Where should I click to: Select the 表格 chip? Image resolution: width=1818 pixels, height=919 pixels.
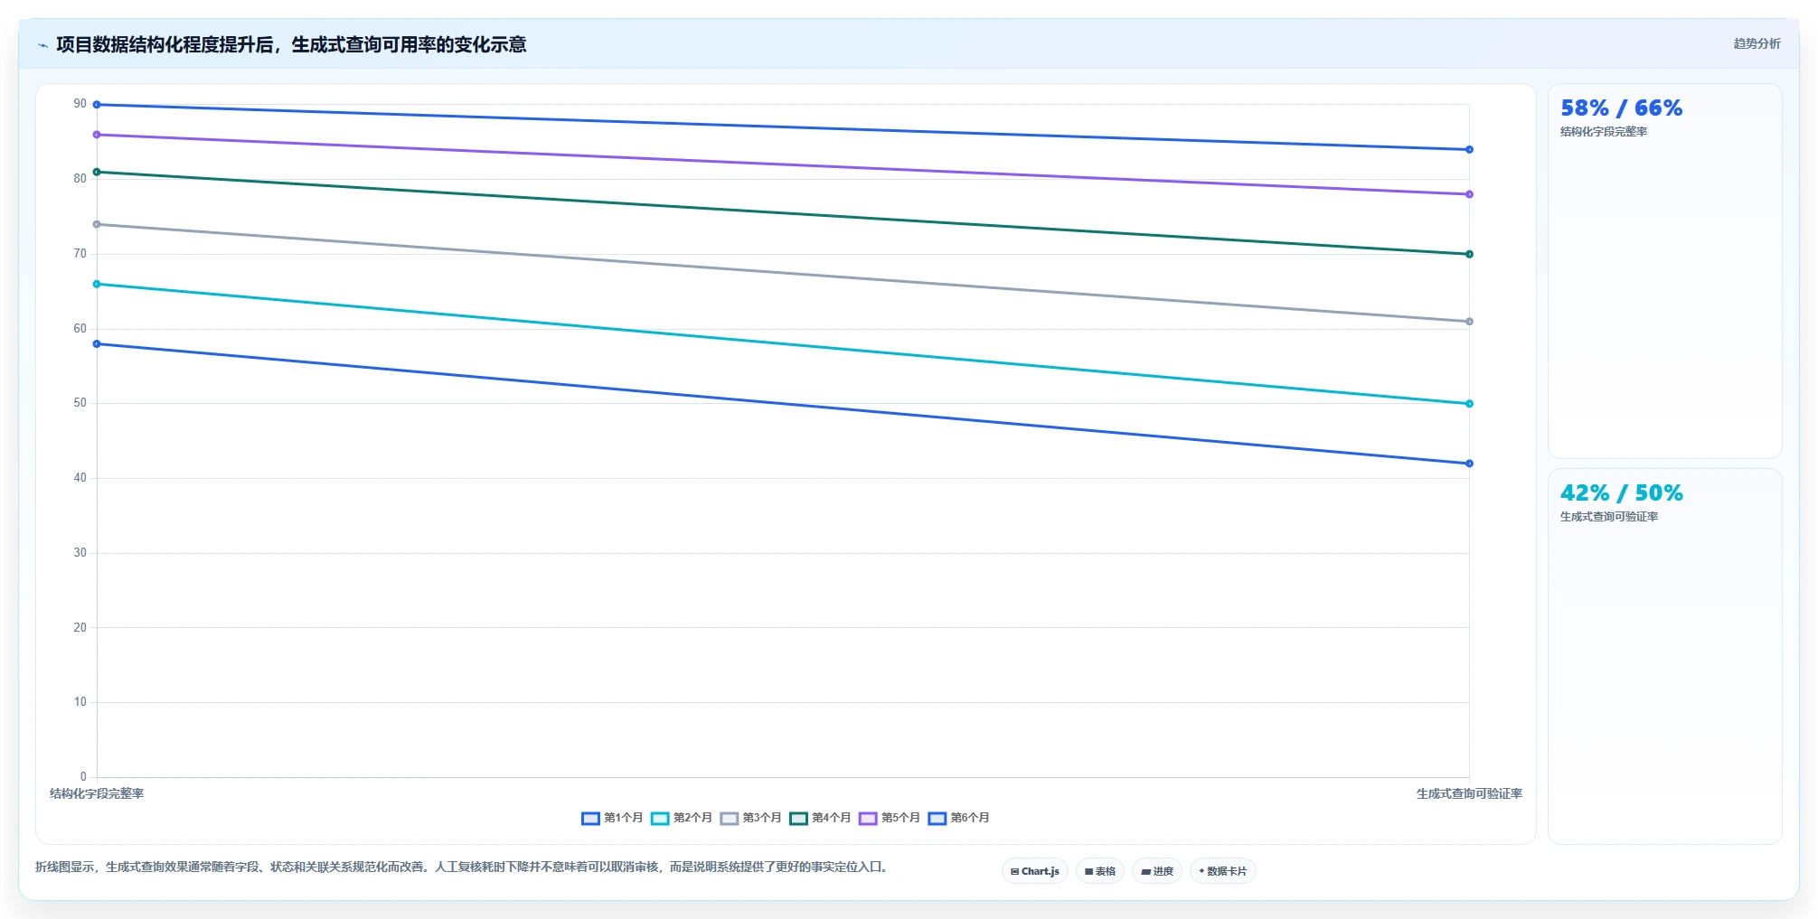1100,871
